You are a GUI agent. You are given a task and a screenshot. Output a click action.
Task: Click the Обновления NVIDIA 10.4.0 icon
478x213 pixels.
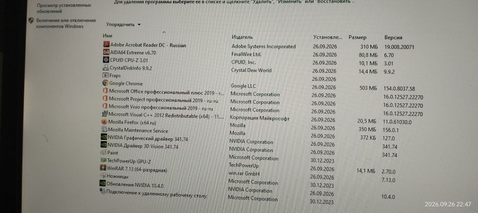tap(103, 183)
